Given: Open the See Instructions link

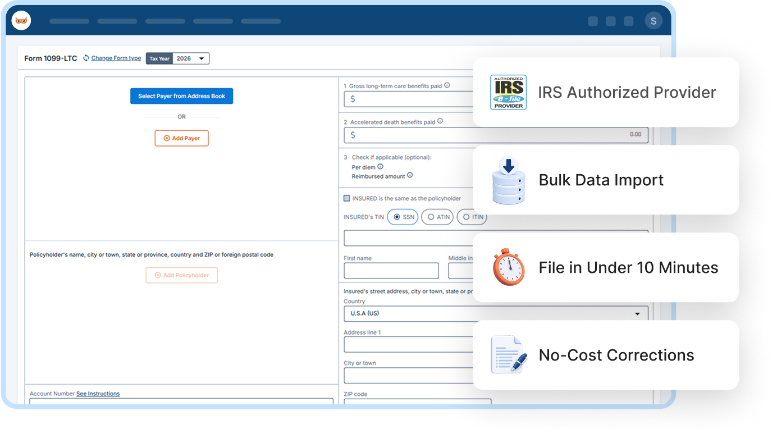Looking at the screenshot, I should 98,394.
